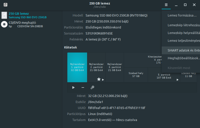
Task: Open SMART adatok és öntesztek
Action: click(x=181, y=50)
